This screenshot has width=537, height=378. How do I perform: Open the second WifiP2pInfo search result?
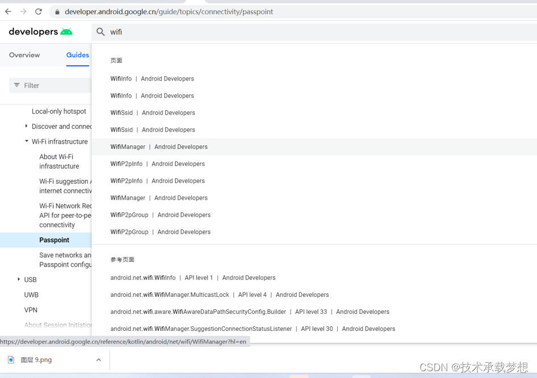tap(158, 181)
